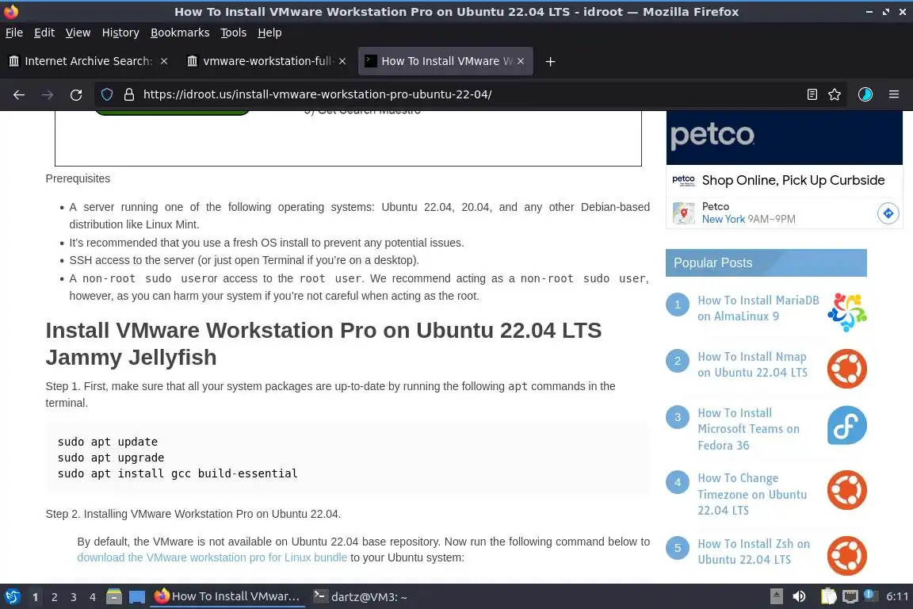Click the update notifier tray icon
The width and height of the screenshot is (913, 609).
870,595
